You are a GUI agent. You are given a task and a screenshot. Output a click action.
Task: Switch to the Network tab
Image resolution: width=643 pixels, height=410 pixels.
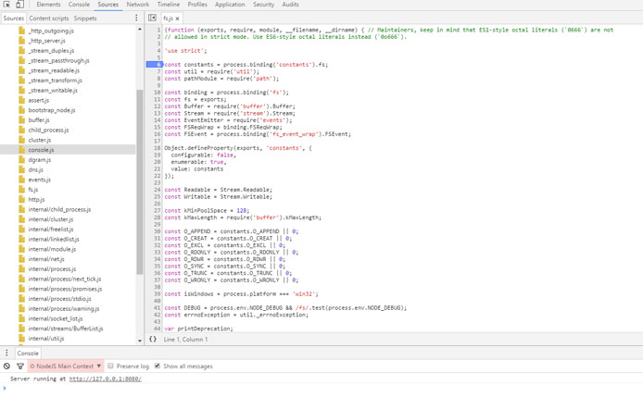pyautogui.click(x=138, y=5)
